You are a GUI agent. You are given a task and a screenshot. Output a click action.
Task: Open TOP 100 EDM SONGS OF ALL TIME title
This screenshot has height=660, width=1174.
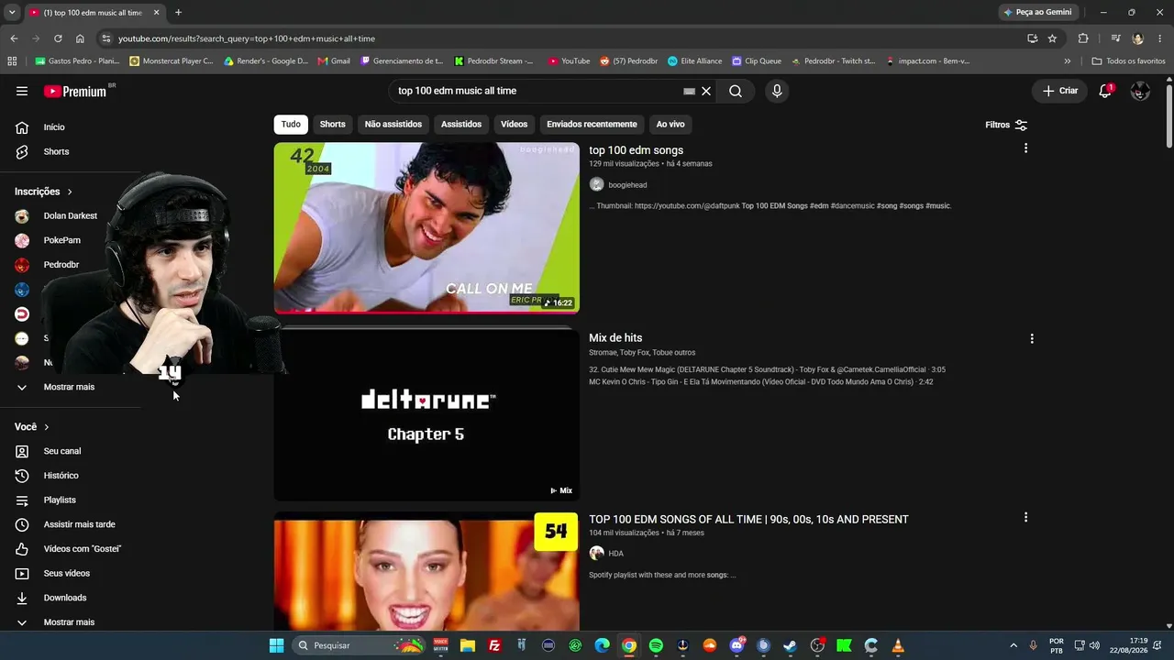click(748, 520)
